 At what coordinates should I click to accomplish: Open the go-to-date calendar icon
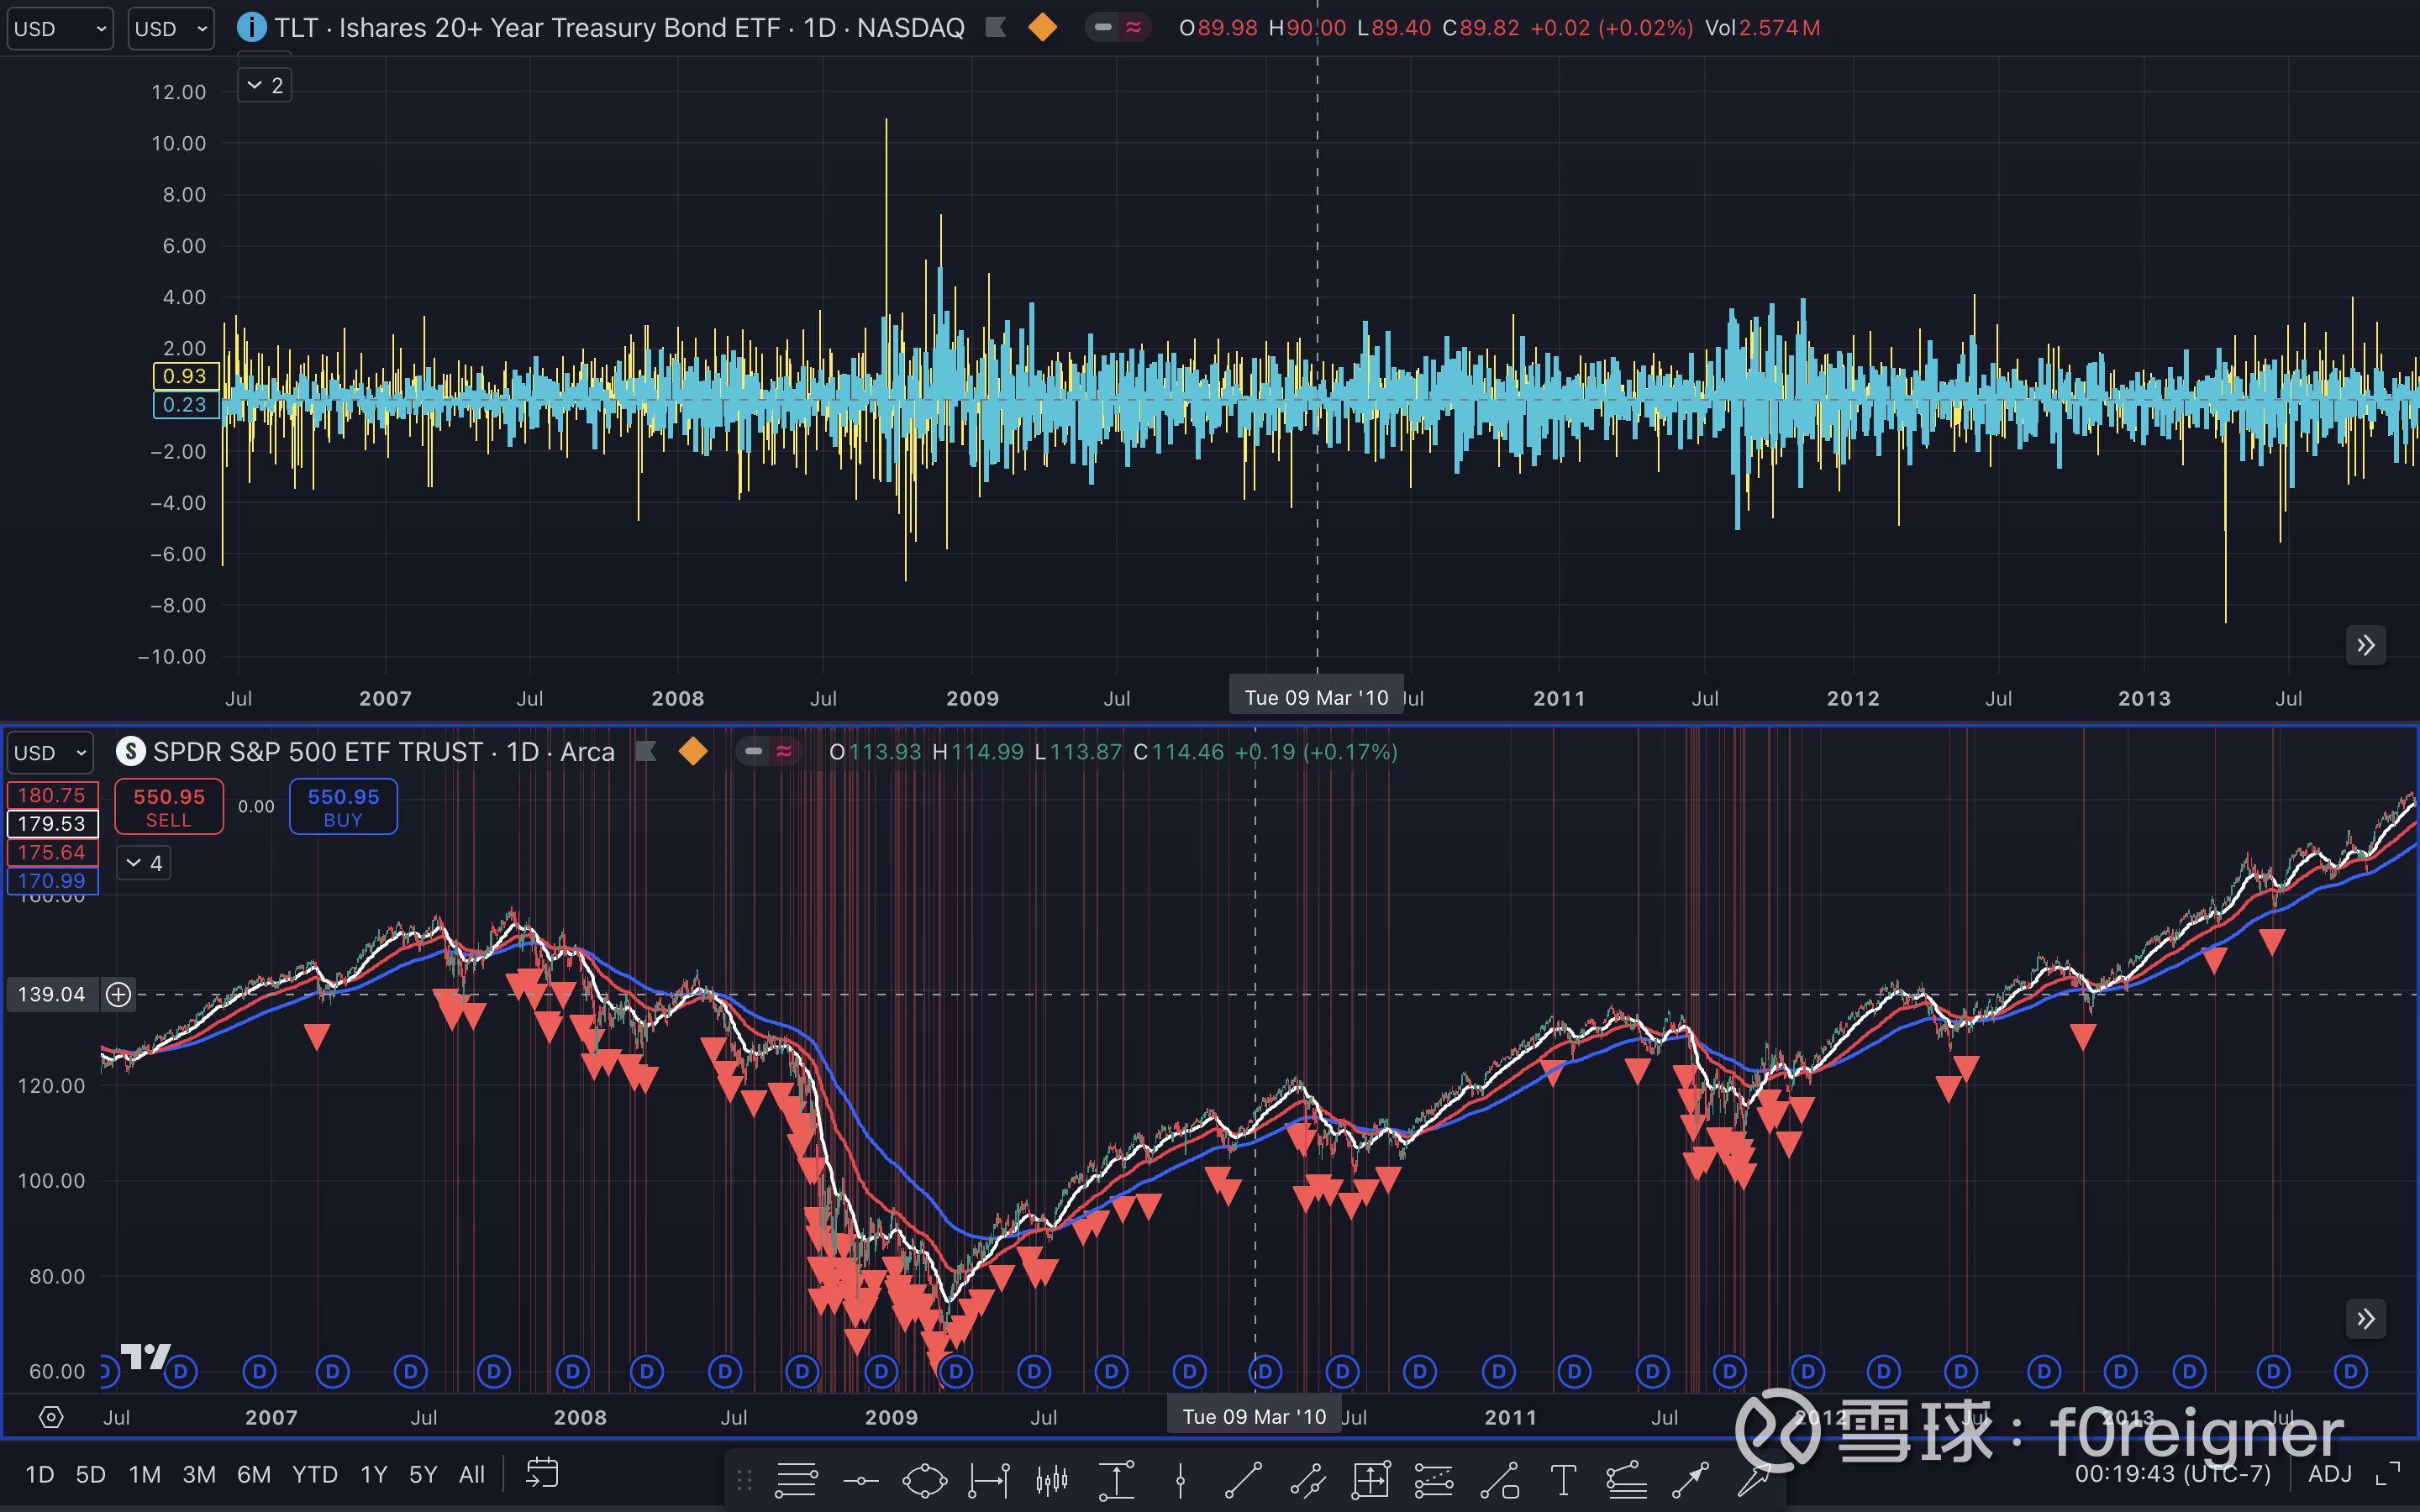click(542, 1473)
